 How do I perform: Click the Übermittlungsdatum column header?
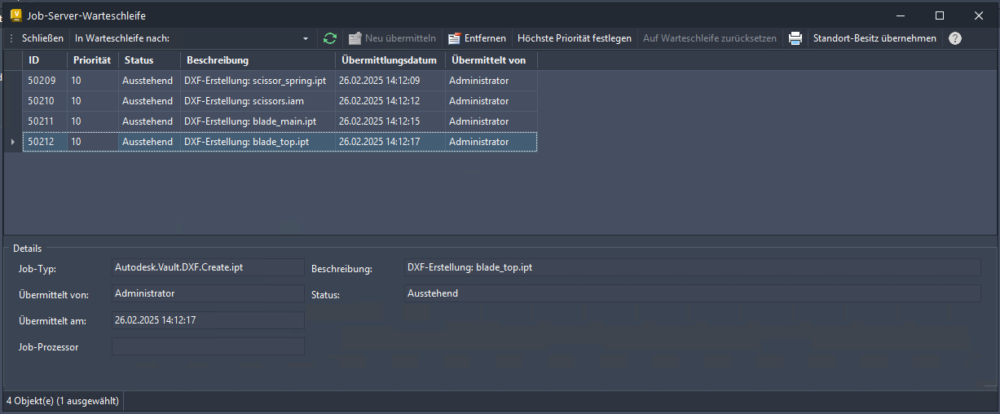point(390,60)
